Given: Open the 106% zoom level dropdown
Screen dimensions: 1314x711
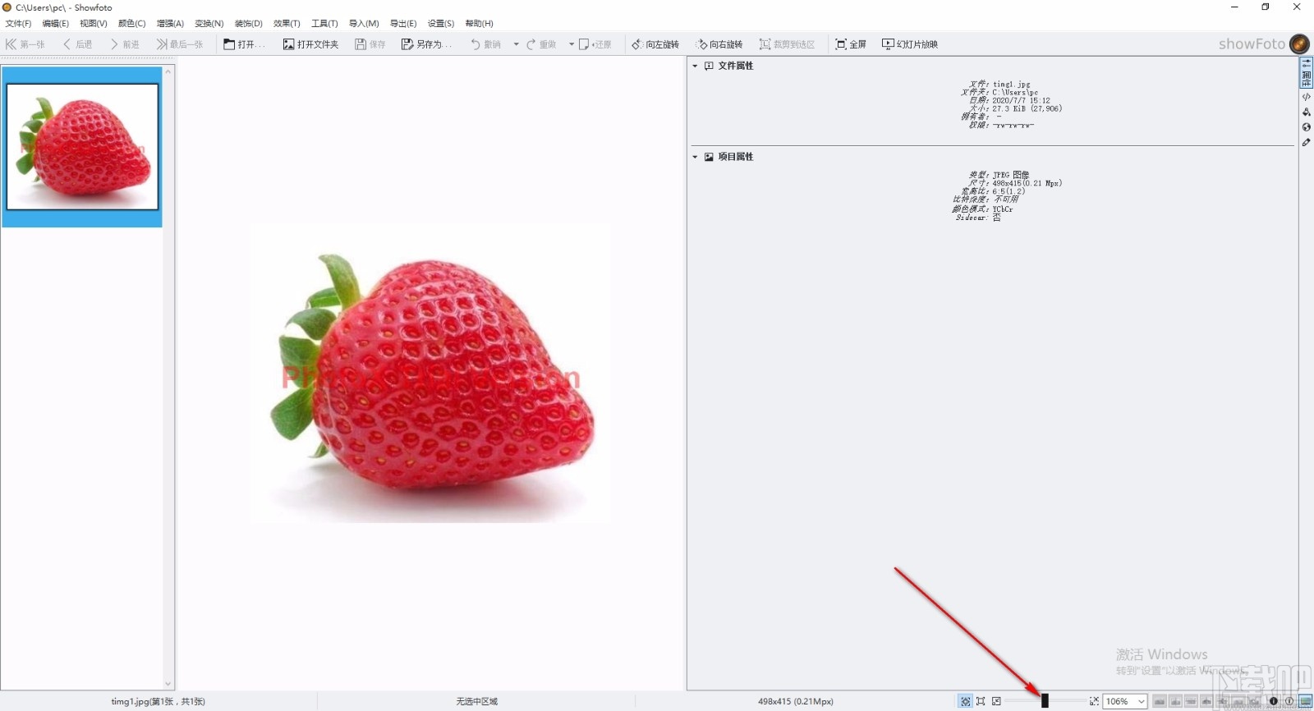Looking at the screenshot, I should [x=1124, y=701].
